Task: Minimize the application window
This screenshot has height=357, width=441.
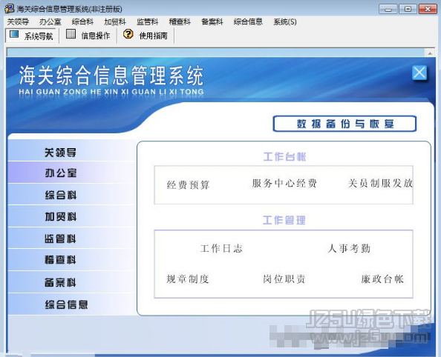Action: pos(388,10)
